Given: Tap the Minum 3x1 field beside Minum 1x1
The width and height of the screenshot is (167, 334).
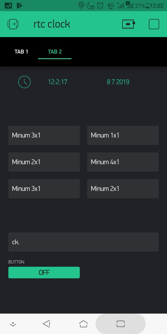Looking at the screenshot, I should pos(44,135).
